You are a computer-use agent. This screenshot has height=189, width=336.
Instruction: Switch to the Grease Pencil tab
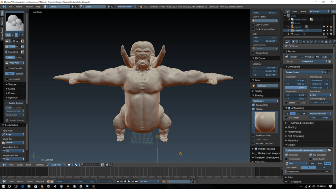(x=2, y=33)
